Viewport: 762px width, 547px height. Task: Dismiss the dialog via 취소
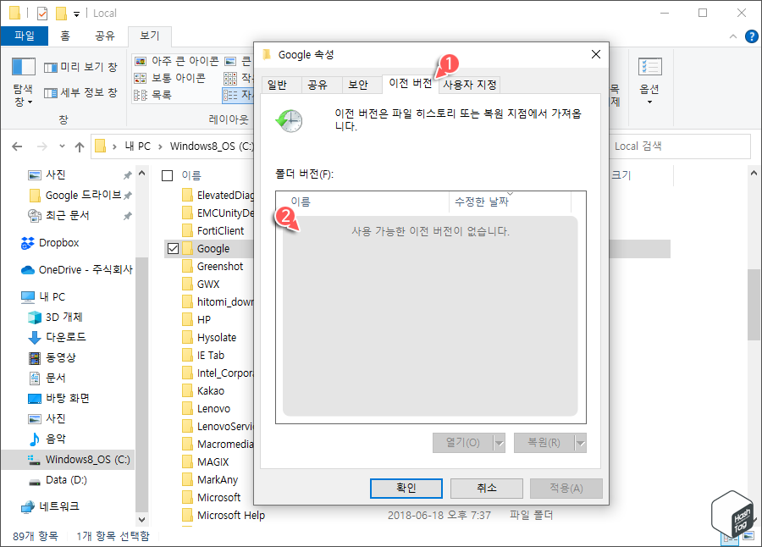point(486,489)
